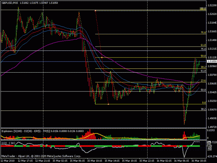217x163 pixels.
Task: Click the 15 Mar 22:15 time label
Action: point(147,161)
